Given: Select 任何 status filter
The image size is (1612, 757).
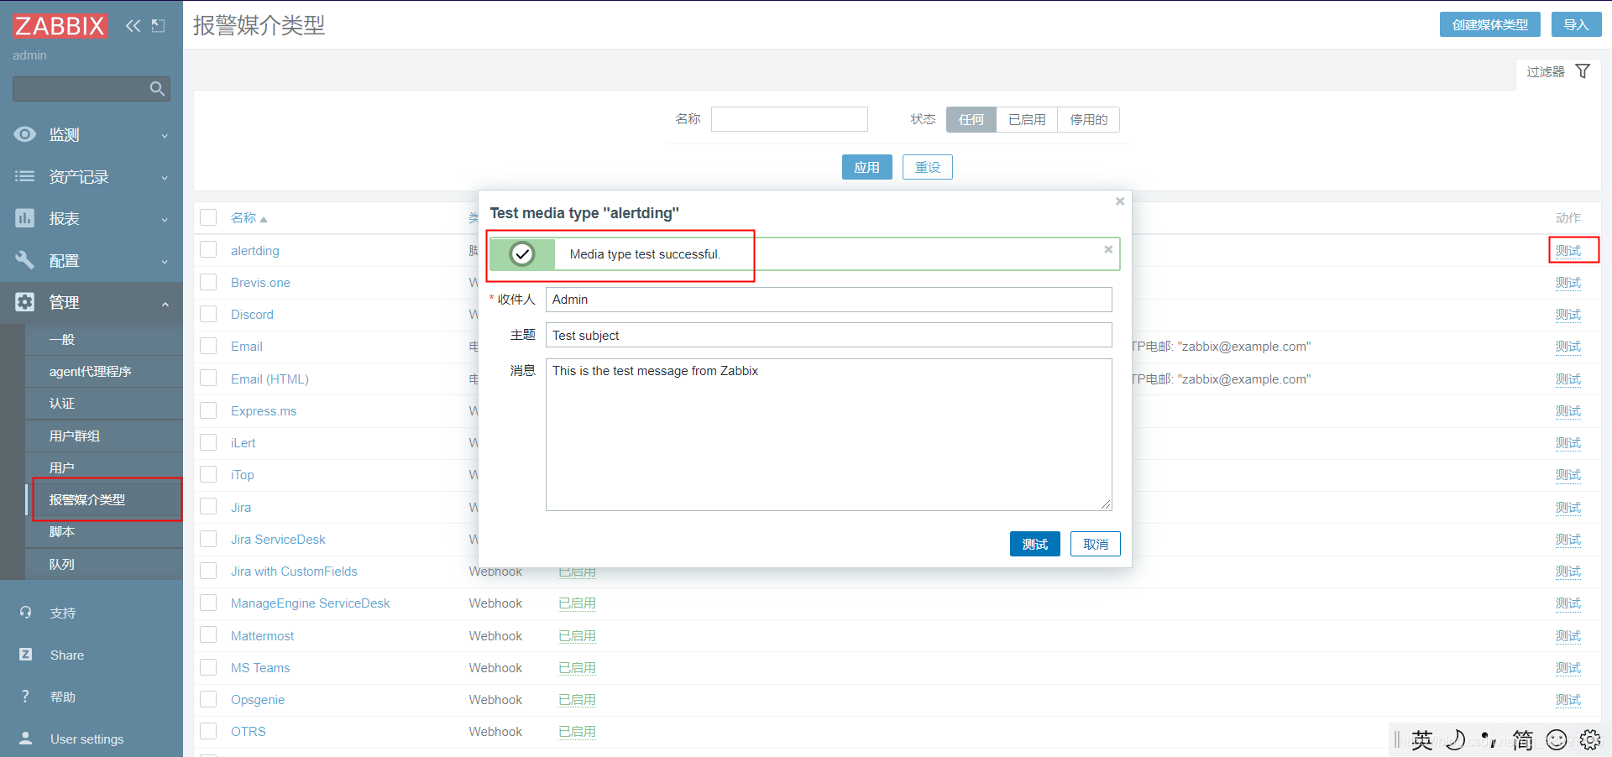Looking at the screenshot, I should click(x=971, y=120).
